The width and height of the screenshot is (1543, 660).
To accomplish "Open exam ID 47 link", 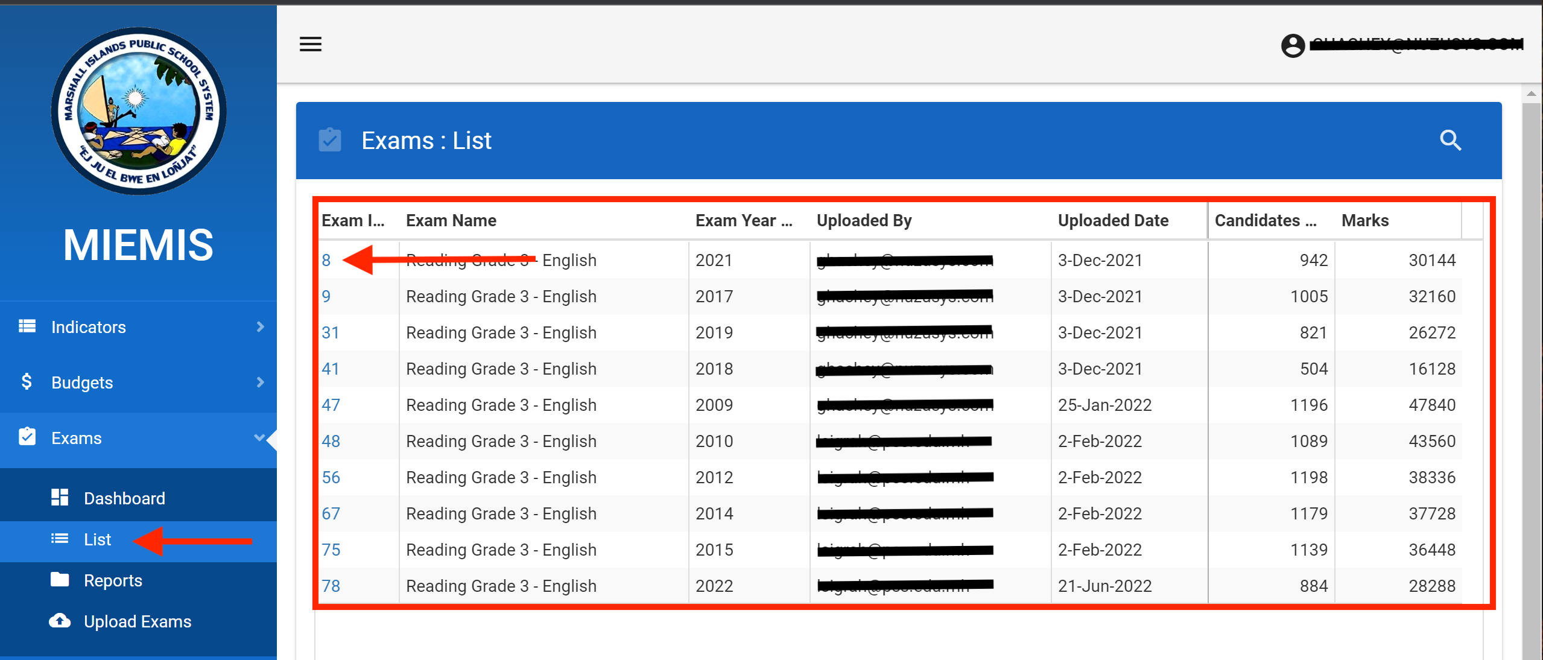I will (331, 405).
